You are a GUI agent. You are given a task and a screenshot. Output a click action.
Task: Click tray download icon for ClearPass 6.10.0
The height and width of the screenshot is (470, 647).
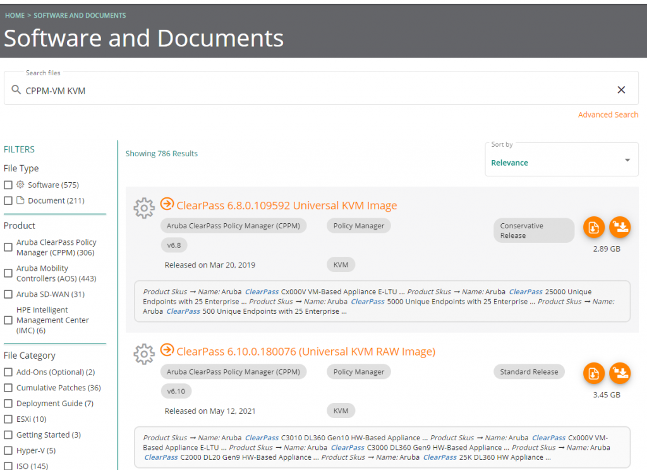[x=620, y=373]
